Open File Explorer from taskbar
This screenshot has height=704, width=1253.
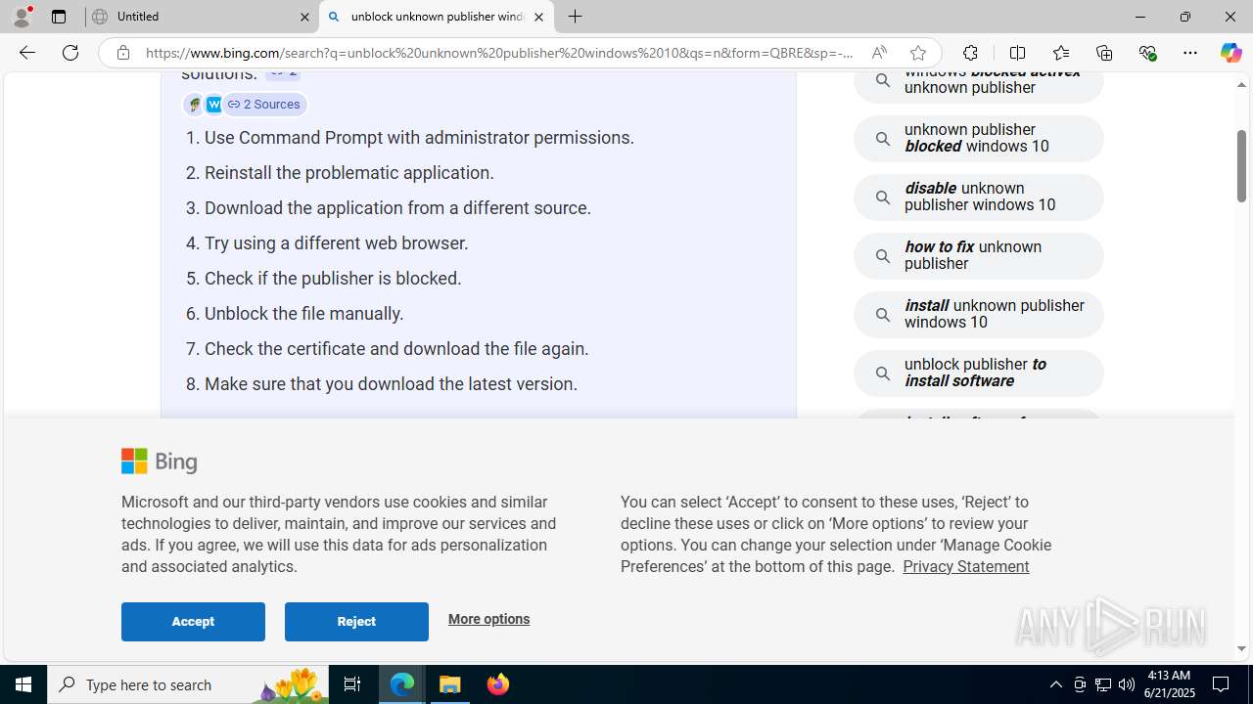(450, 684)
